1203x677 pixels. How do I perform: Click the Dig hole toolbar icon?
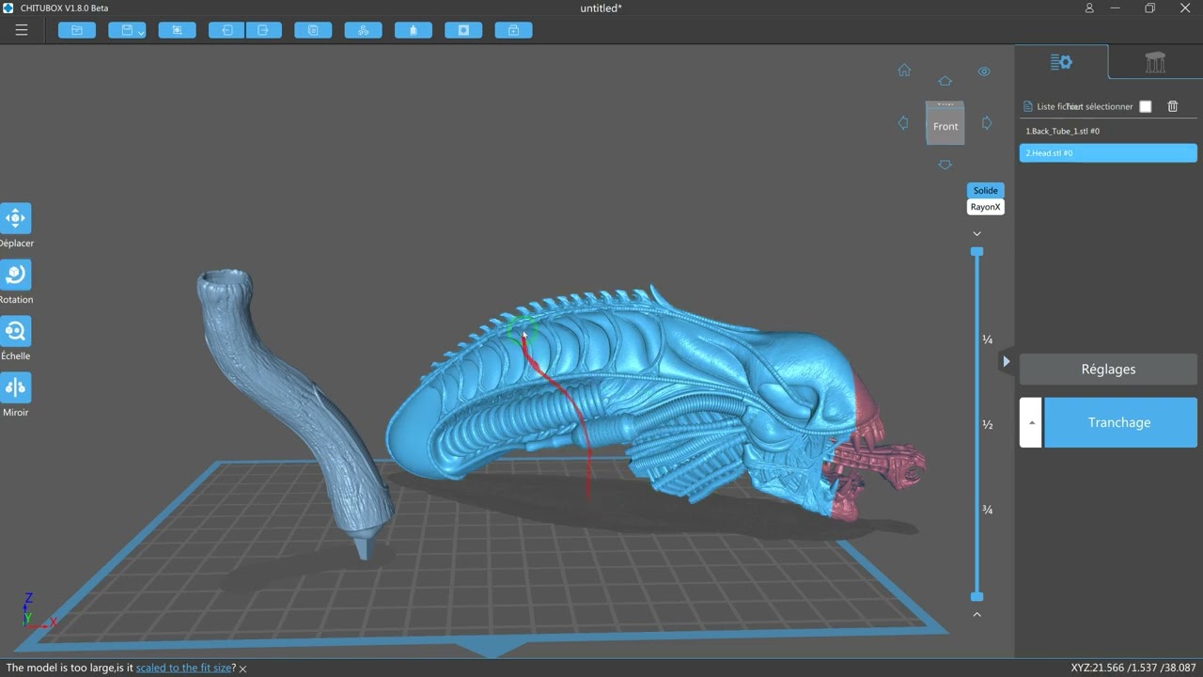tap(463, 30)
